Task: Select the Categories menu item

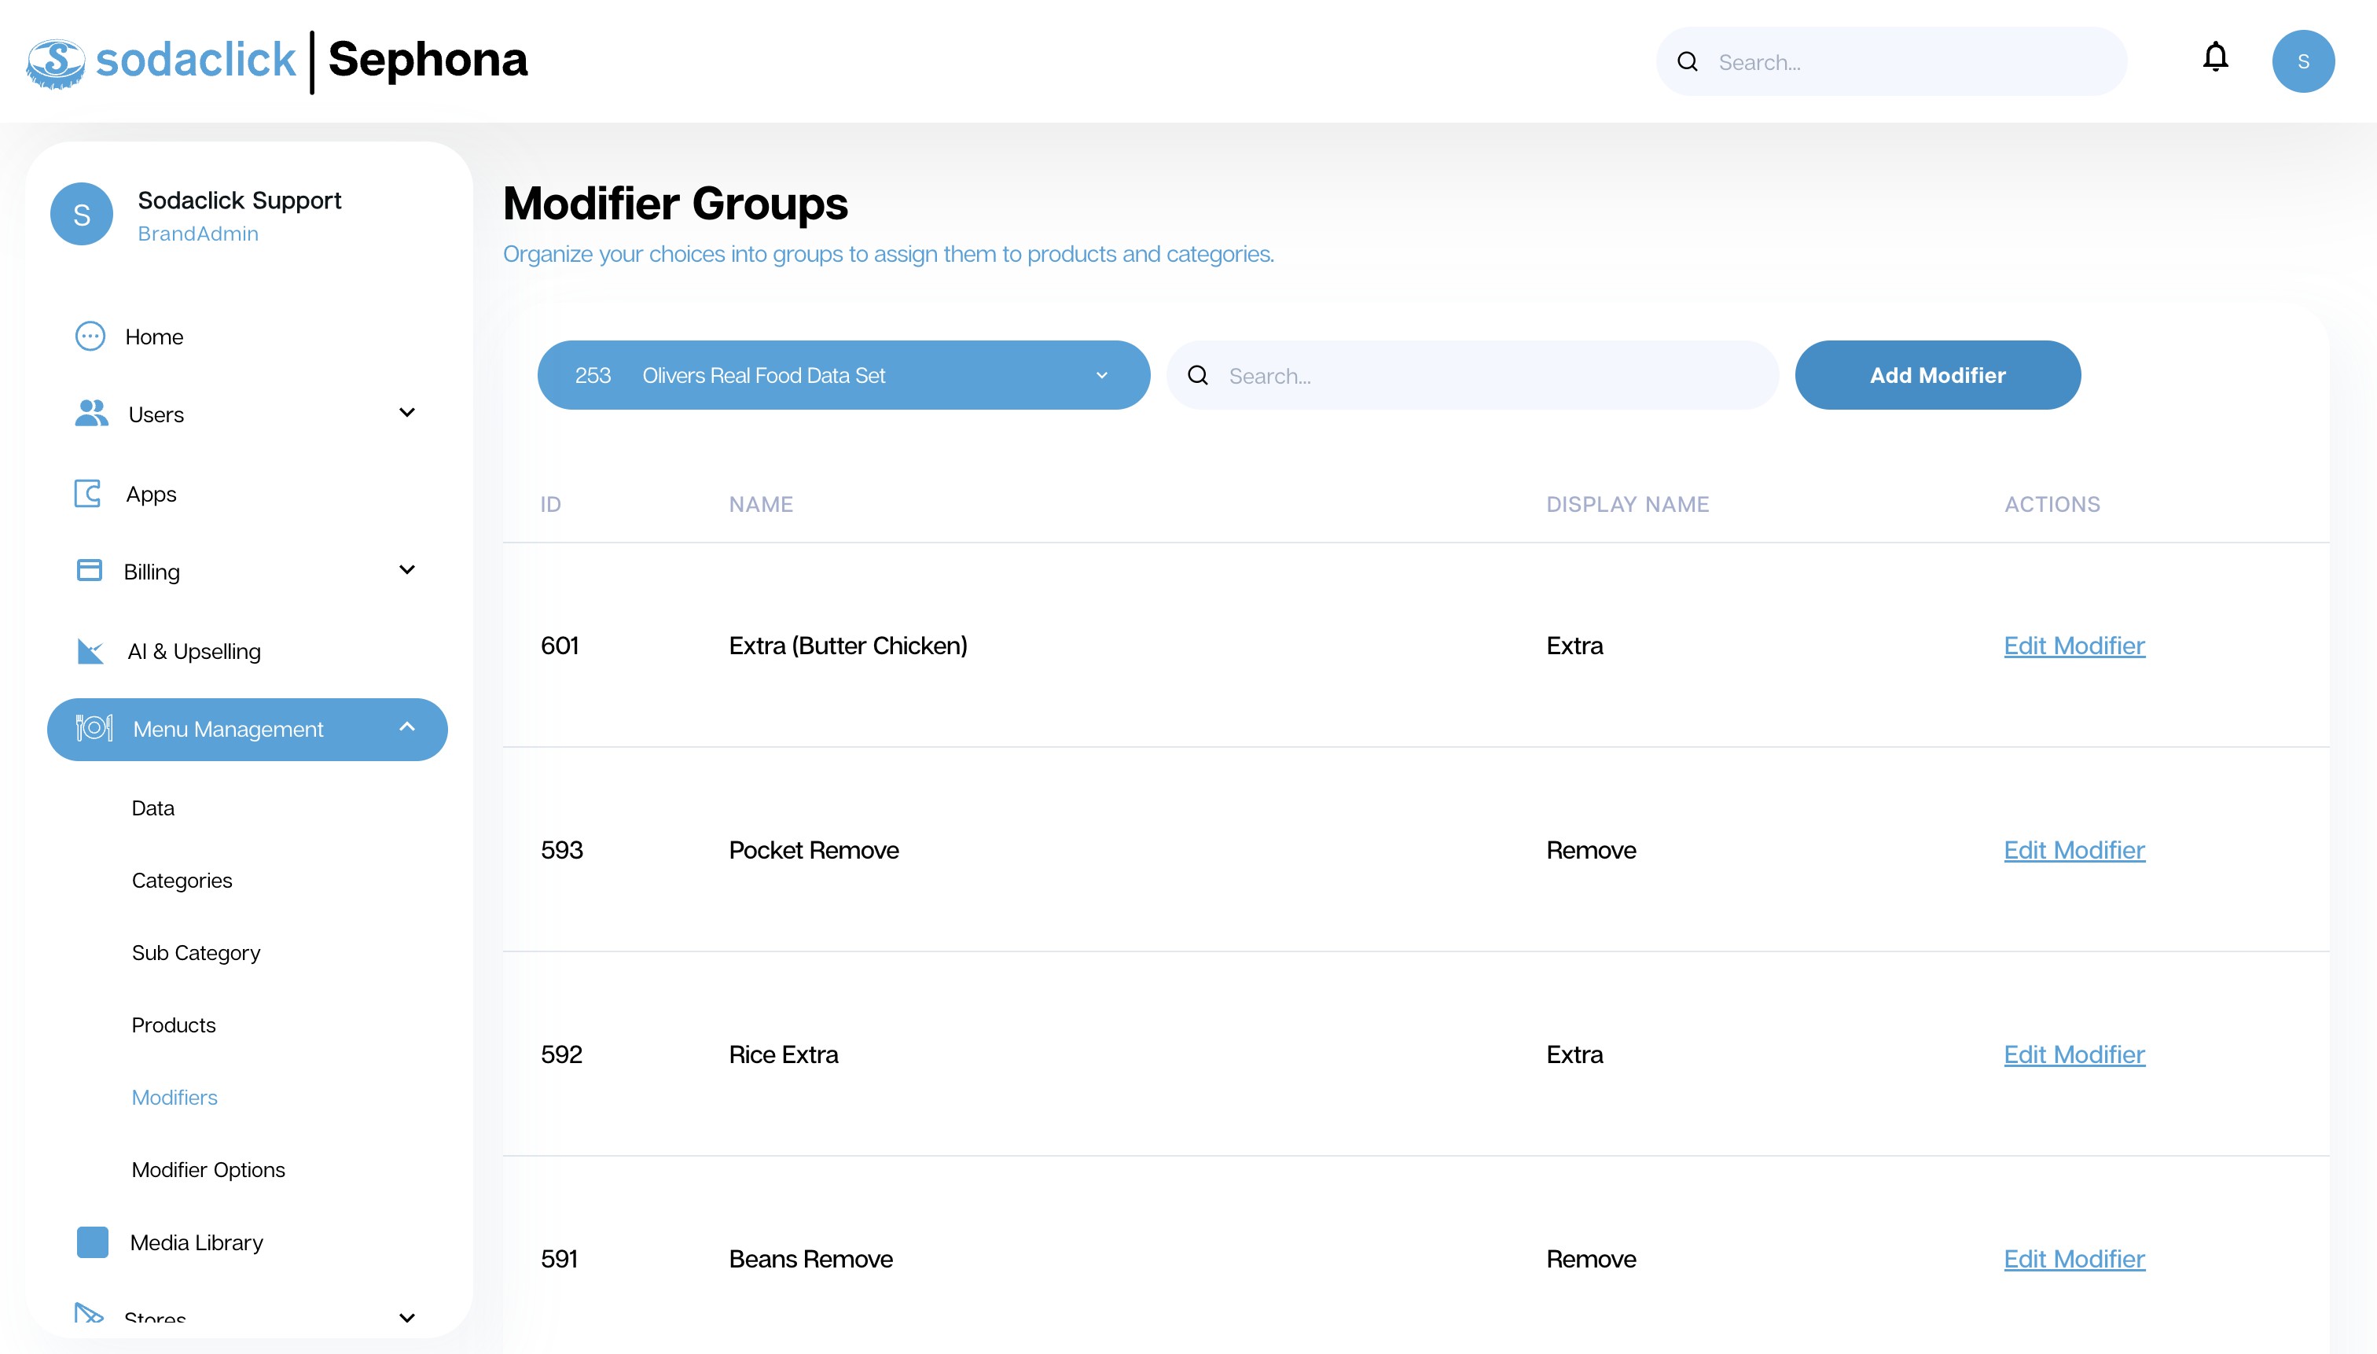Action: 182,881
